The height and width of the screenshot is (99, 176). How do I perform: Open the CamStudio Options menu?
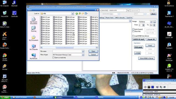(155, 83)
